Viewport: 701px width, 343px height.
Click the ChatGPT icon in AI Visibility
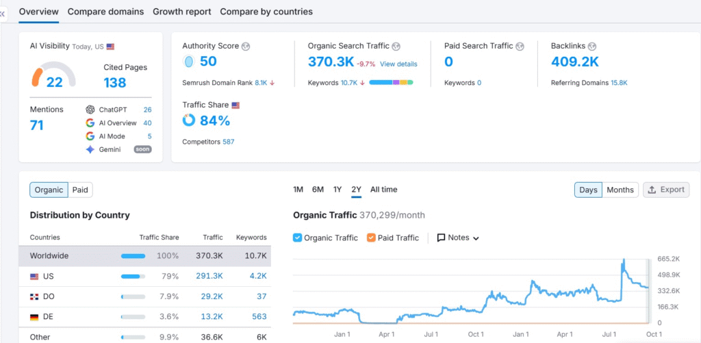90,110
